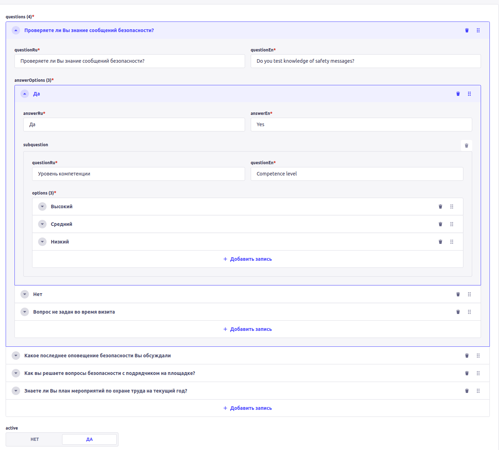Expand 'Какое последнее оповещение безопасности' question

(16, 356)
